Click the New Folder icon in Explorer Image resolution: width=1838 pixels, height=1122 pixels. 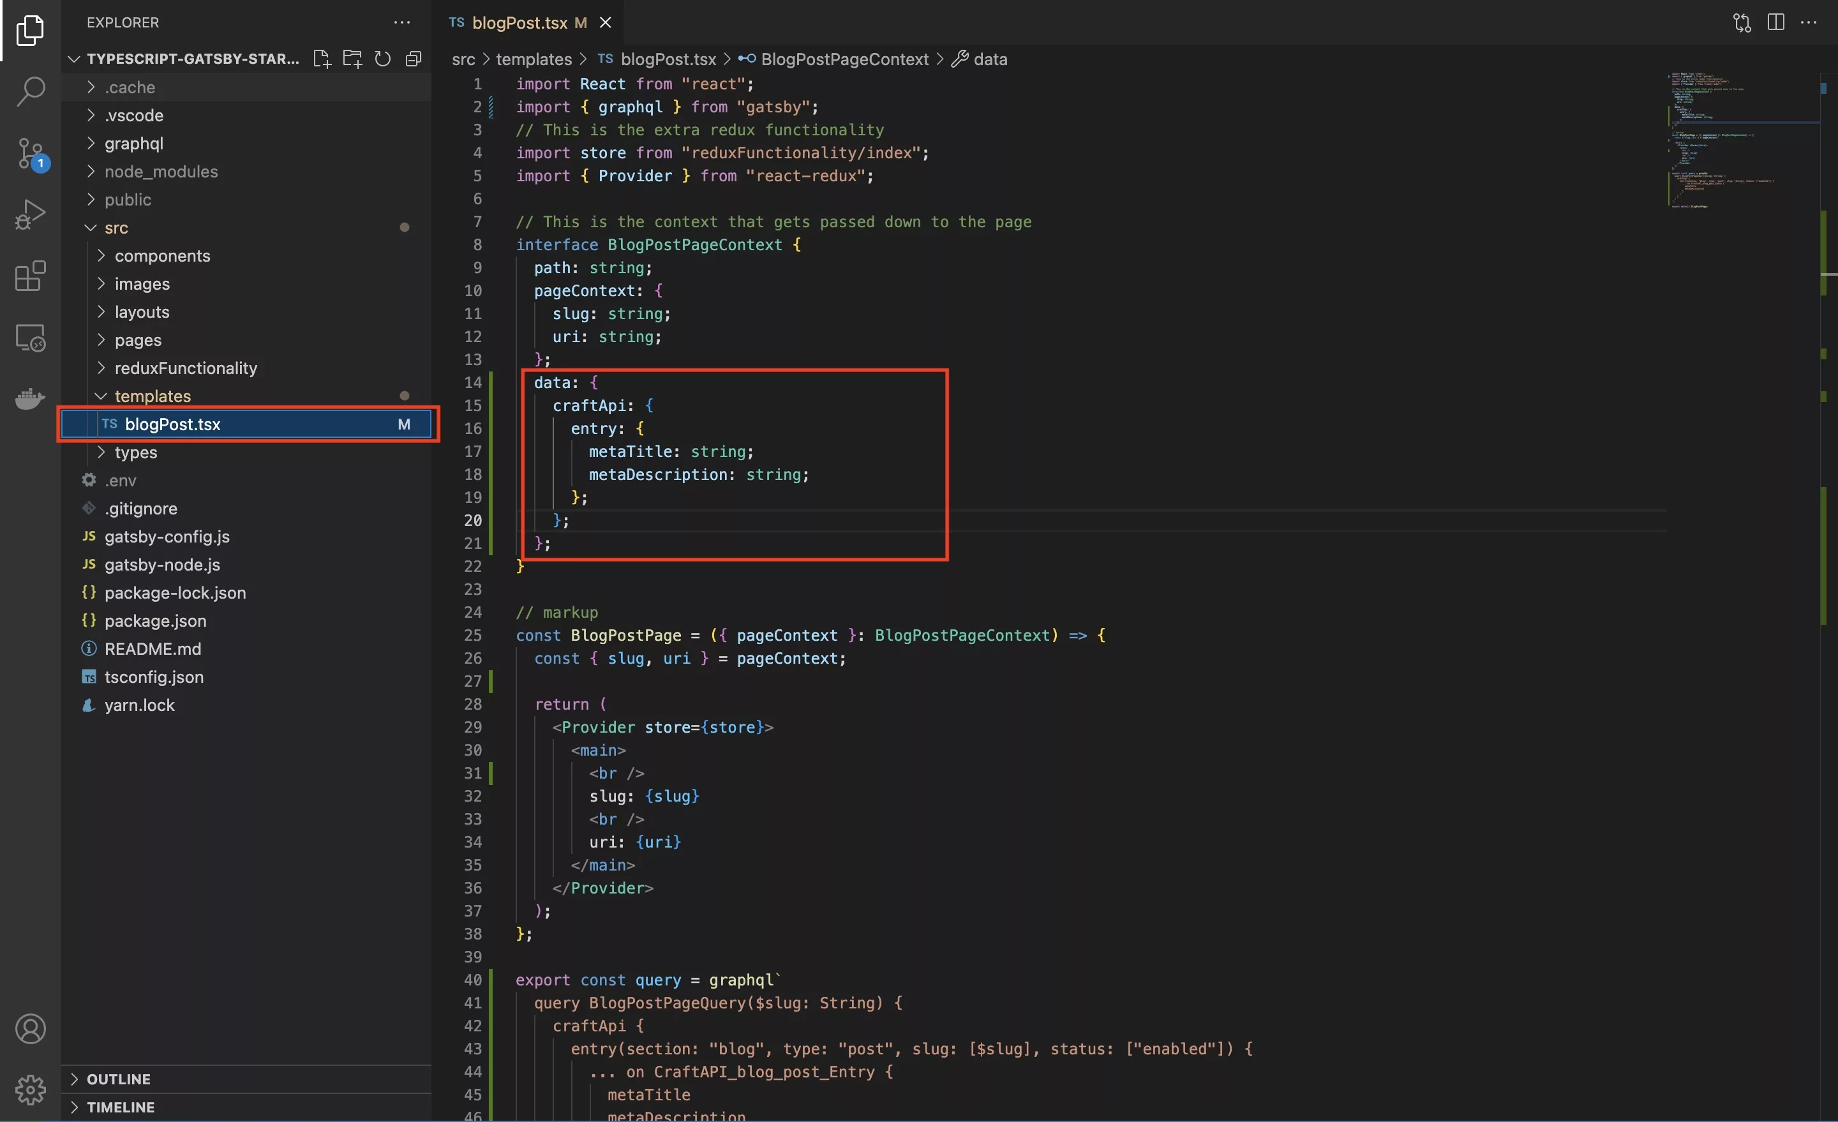[x=352, y=59]
